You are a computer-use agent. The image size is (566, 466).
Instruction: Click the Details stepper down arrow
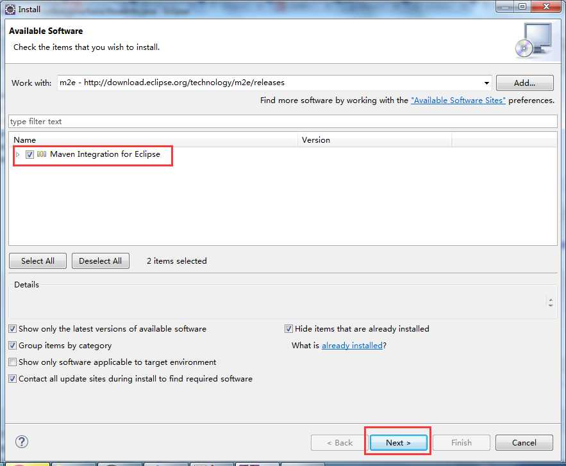pyautogui.click(x=551, y=305)
